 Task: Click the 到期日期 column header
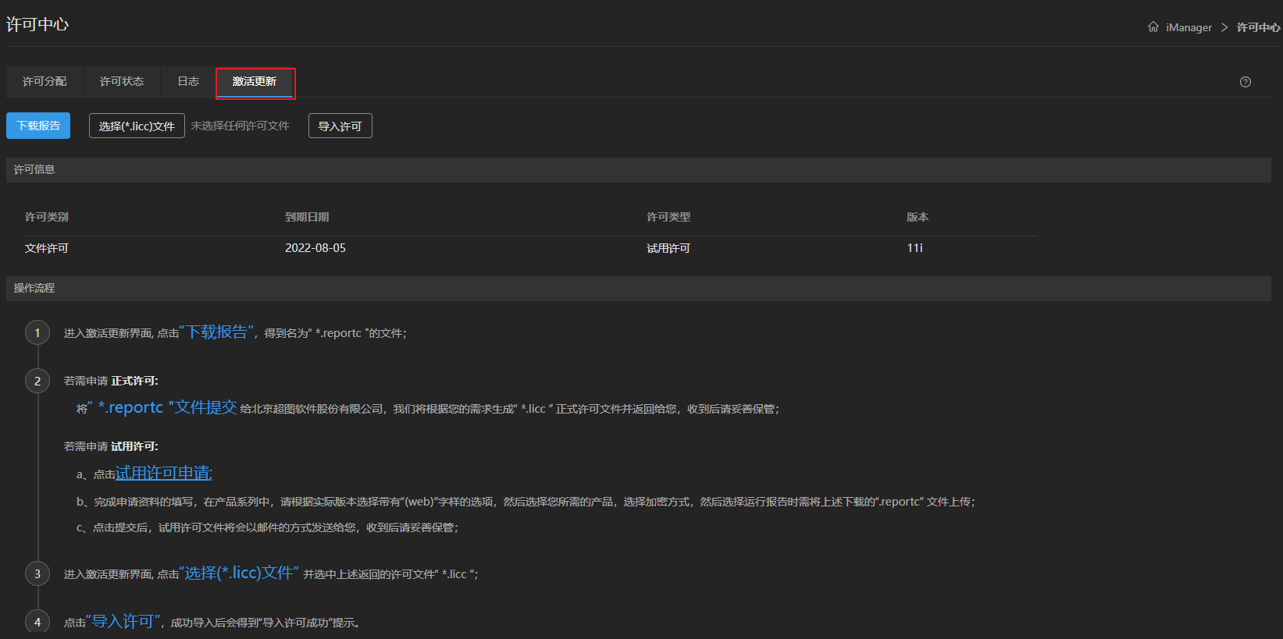[307, 217]
